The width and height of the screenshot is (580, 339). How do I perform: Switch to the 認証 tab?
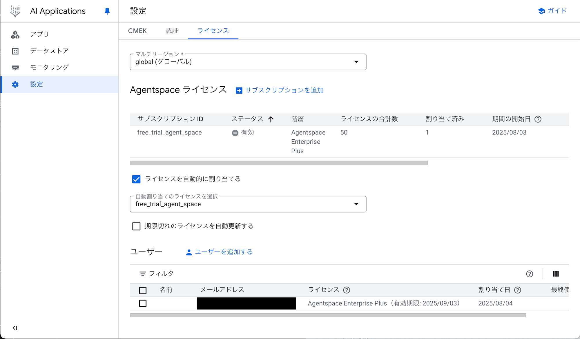(x=172, y=31)
